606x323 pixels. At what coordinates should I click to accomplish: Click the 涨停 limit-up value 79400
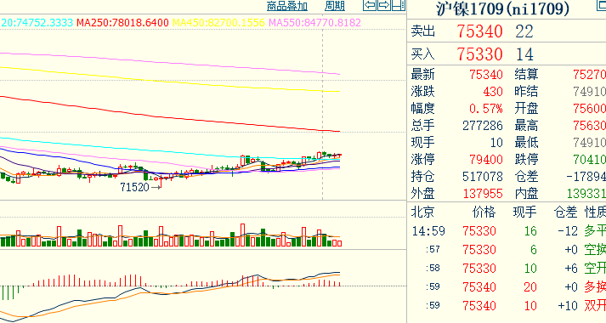[x=486, y=160]
